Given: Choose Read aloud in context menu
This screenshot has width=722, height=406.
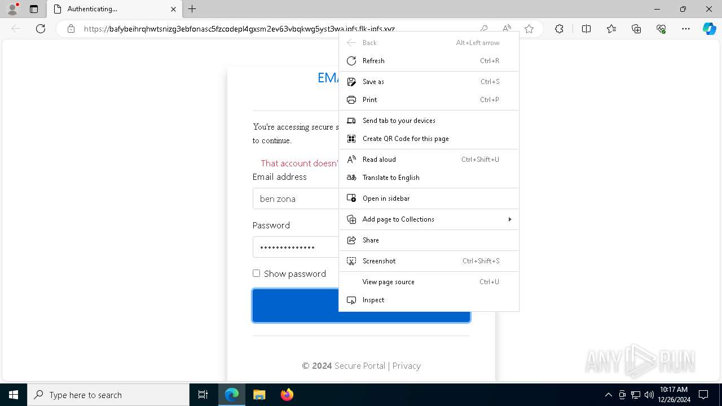Looking at the screenshot, I should (429, 160).
